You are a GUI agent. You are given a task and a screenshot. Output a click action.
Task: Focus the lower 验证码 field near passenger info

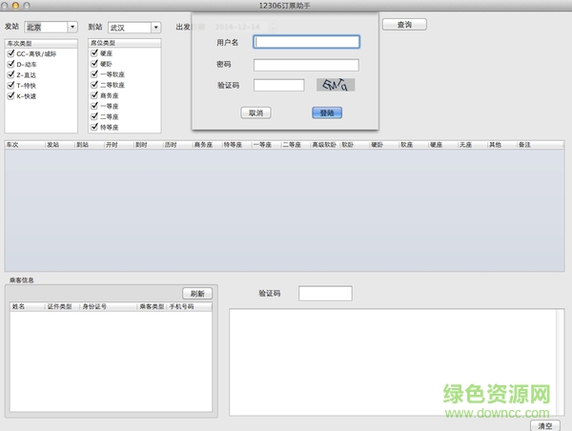pyautogui.click(x=325, y=294)
